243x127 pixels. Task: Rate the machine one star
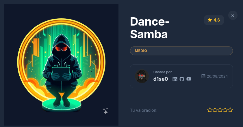210,110
